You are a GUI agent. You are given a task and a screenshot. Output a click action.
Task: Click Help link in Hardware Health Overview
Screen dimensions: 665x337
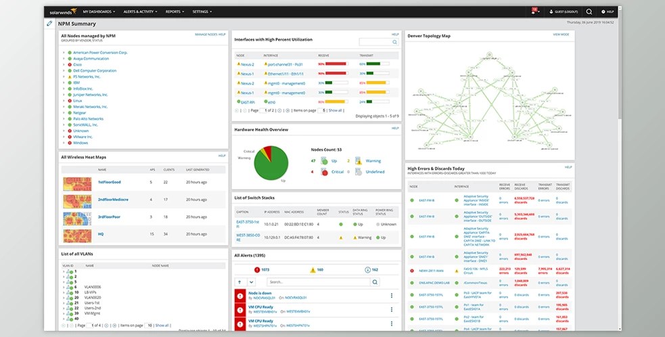395,128
